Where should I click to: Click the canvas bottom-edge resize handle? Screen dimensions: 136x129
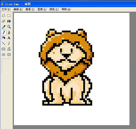tap(72, 125)
